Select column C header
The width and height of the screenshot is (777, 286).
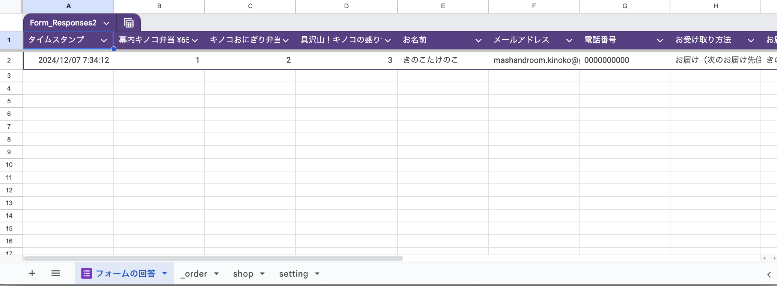pos(250,6)
